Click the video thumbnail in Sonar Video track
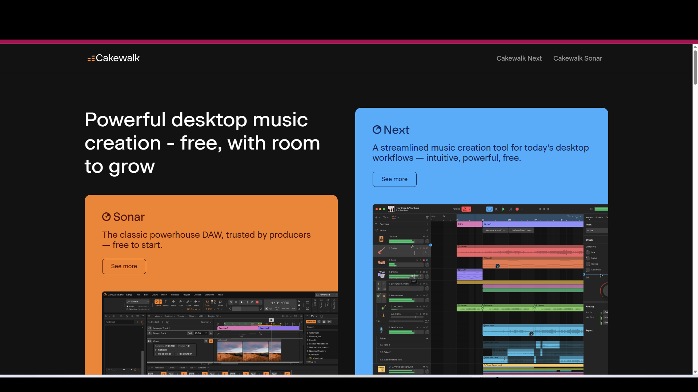698x392 pixels. (249, 351)
